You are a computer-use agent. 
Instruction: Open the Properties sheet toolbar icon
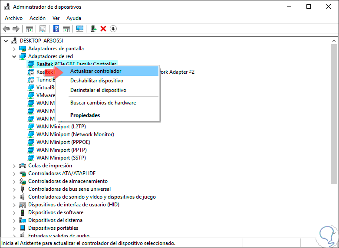pos(43,29)
